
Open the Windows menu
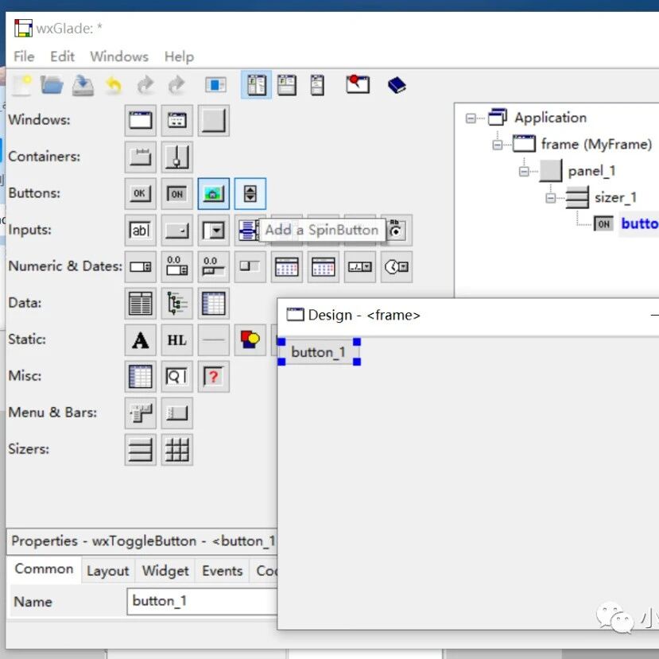(x=119, y=56)
